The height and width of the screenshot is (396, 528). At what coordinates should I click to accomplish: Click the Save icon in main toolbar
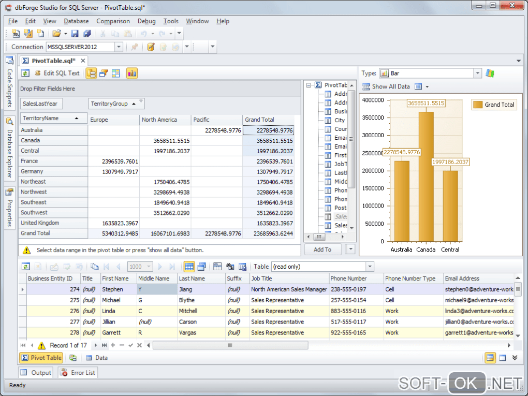click(x=75, y=34)
